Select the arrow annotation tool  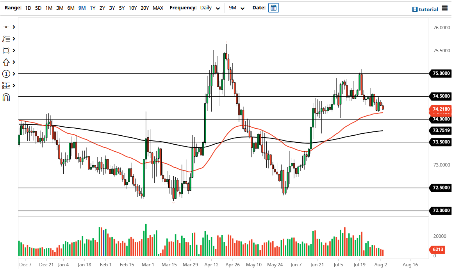coord(7,62)
